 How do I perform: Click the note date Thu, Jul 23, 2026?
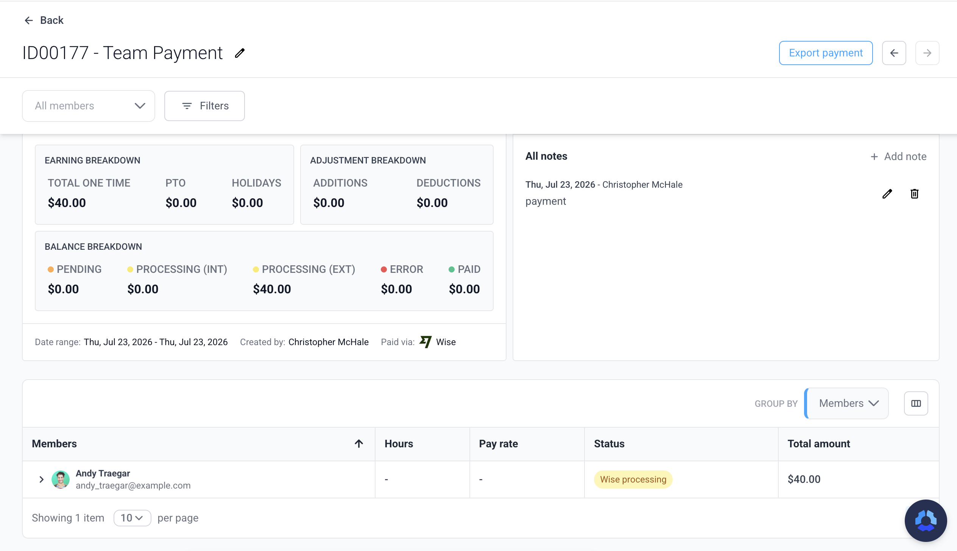[560, 185]
